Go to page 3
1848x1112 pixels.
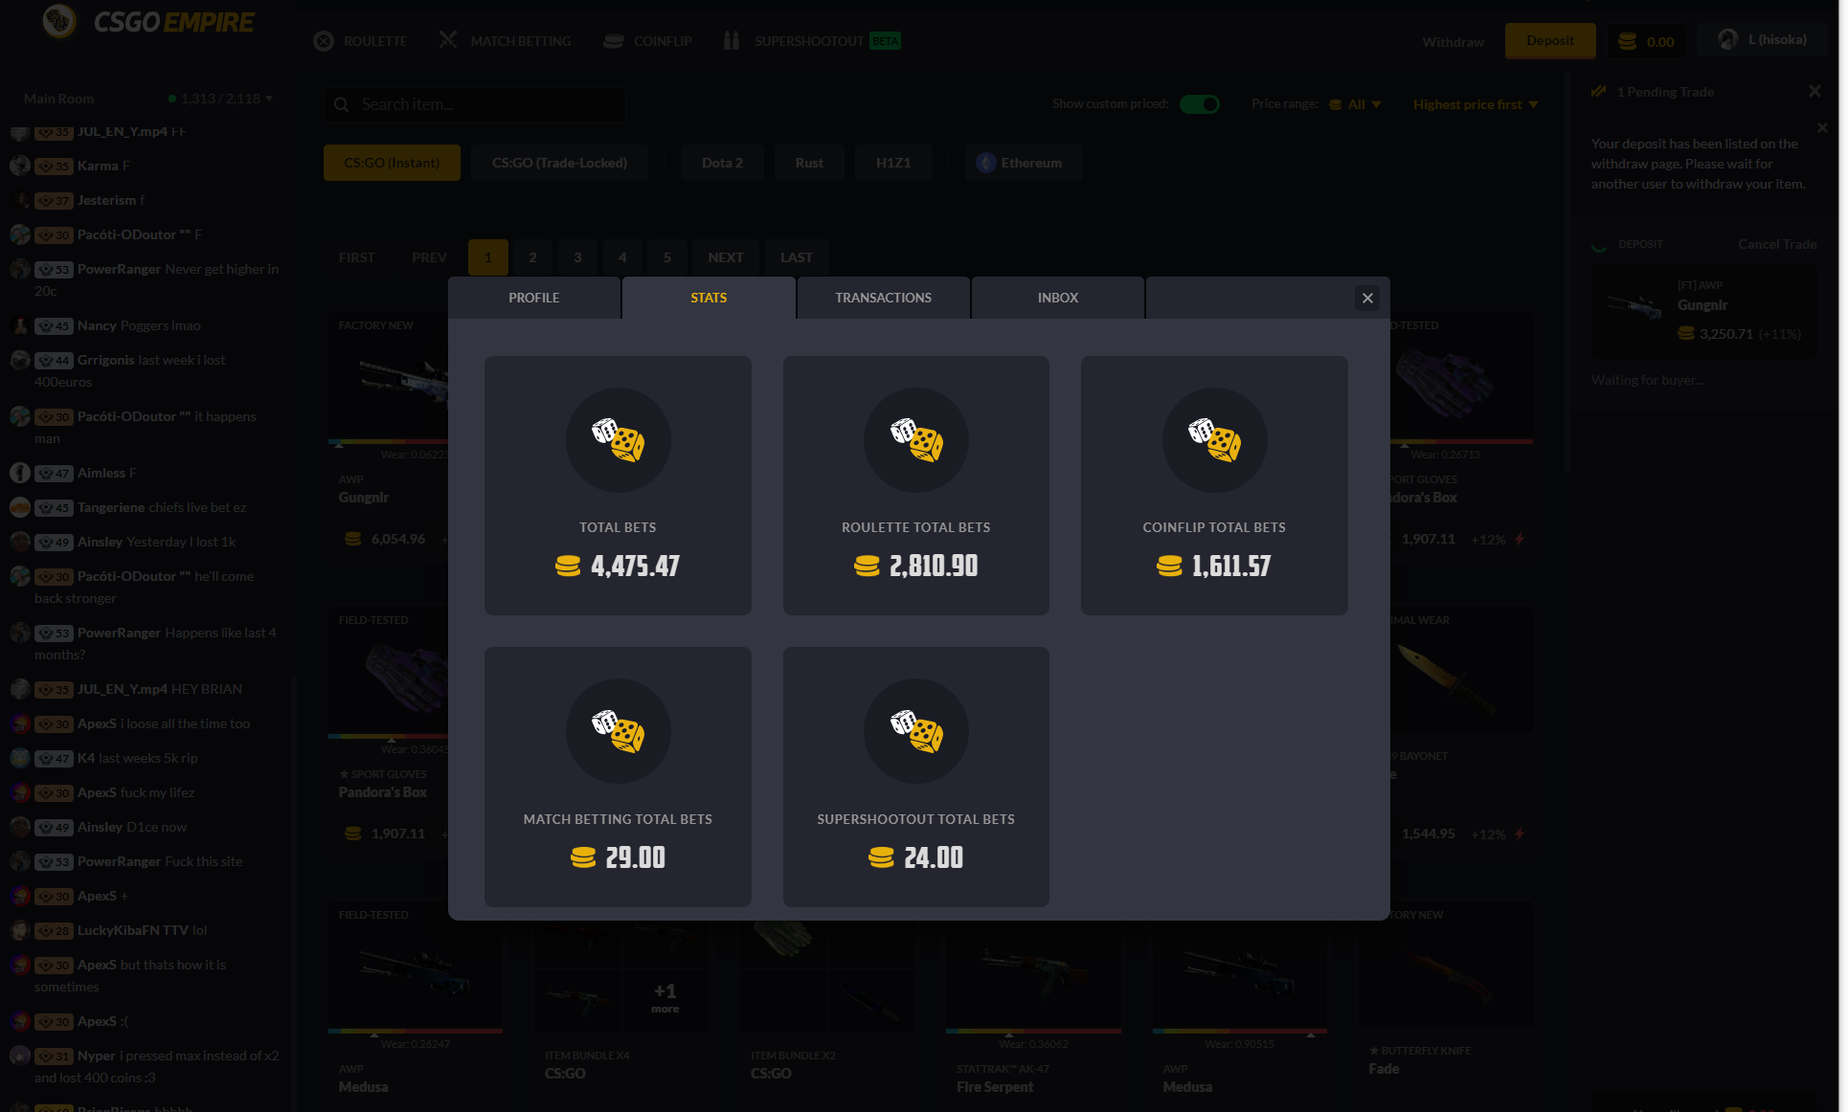tap(577, 257)
